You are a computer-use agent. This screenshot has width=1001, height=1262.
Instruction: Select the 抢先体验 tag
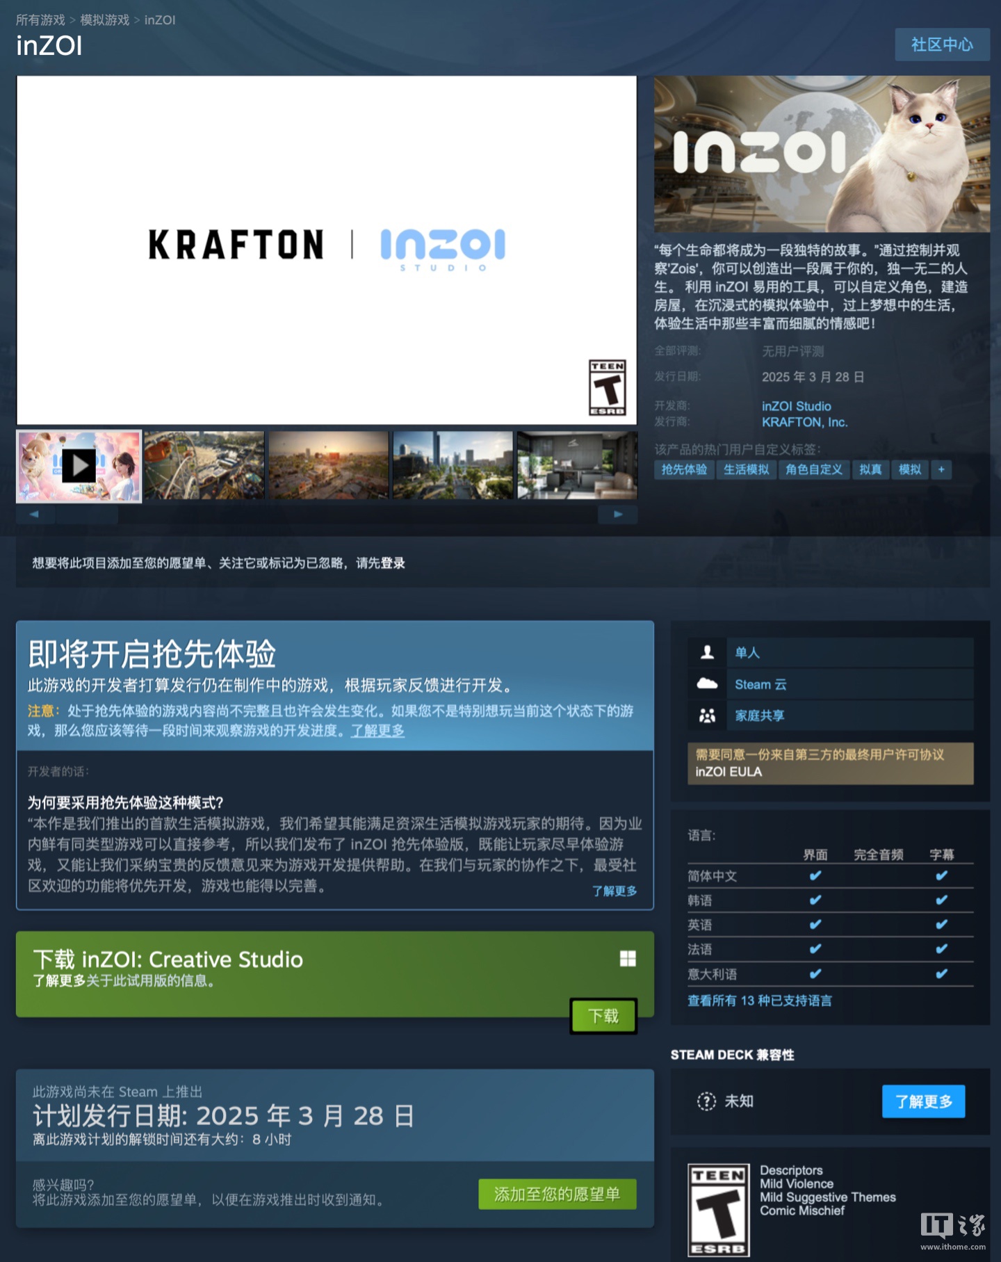684,469
